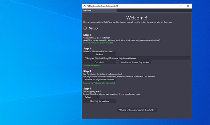Click the Step 3 heading

pos(87,71)
